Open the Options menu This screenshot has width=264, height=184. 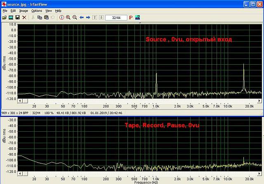(x=37, y=10)
